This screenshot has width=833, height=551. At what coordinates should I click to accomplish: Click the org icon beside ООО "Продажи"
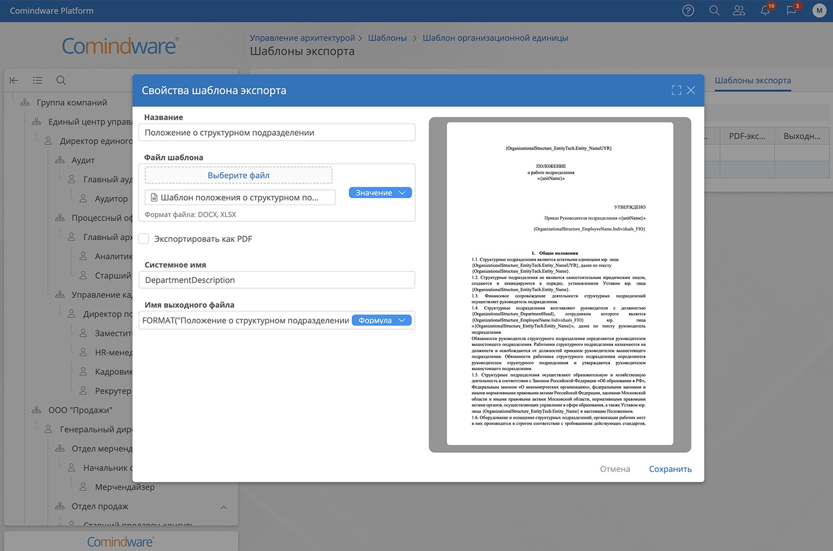36,410
